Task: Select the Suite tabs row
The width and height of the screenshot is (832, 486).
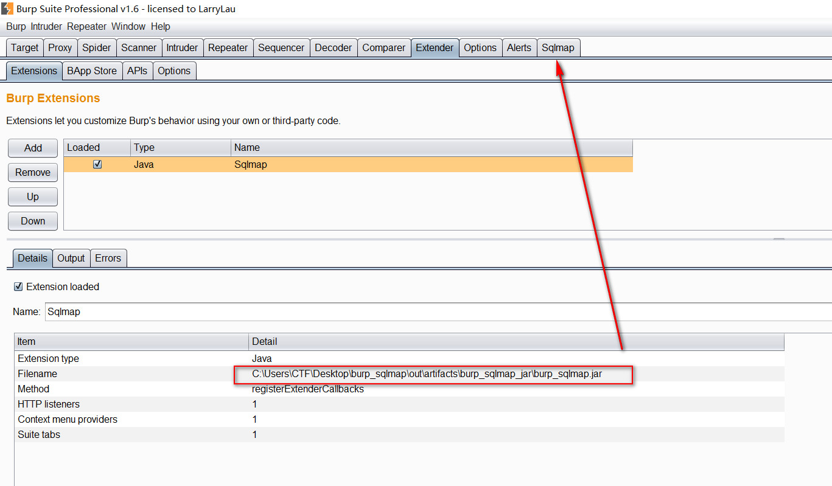Action: point(399,435)
